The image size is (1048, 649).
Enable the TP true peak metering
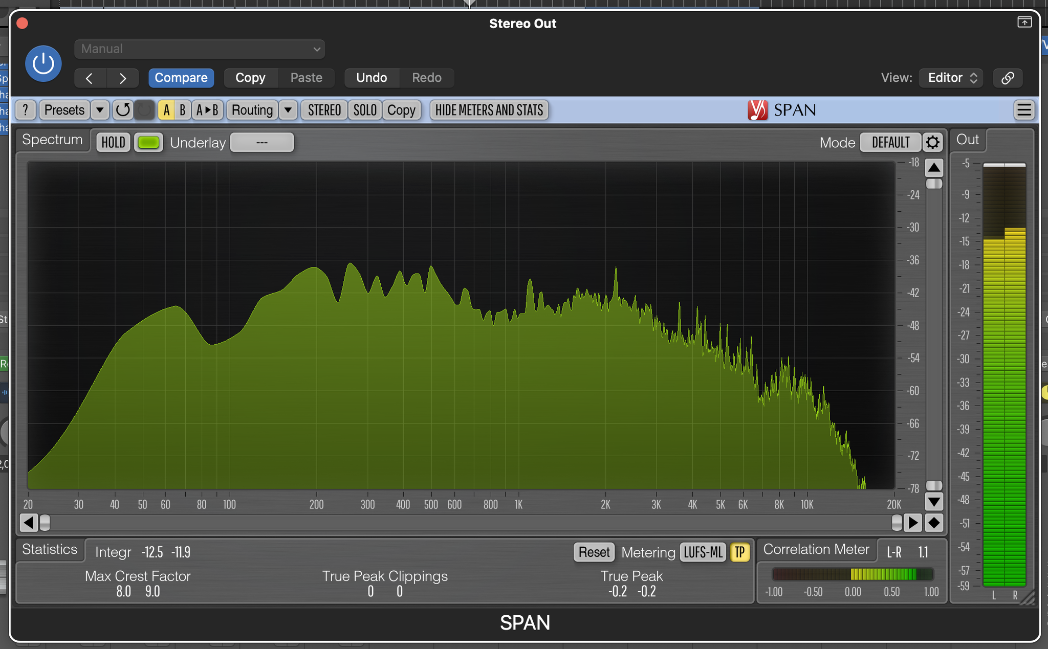point(739,552)
